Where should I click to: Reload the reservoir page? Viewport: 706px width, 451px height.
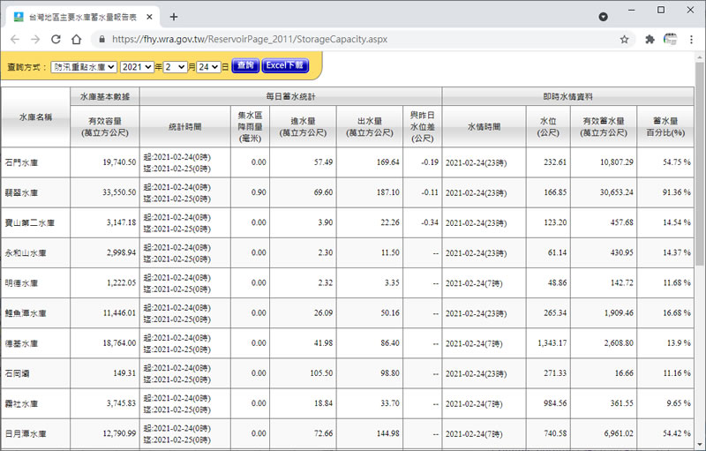(x=56, y=40)
